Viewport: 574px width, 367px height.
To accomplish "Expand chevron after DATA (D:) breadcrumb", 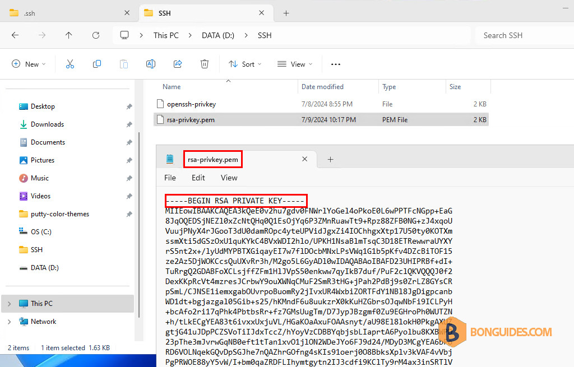I will click(246, 35).
